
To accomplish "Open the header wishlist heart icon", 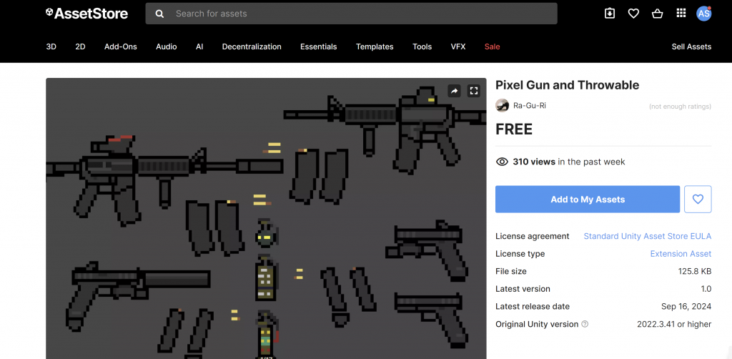I will tap(633, 14).
